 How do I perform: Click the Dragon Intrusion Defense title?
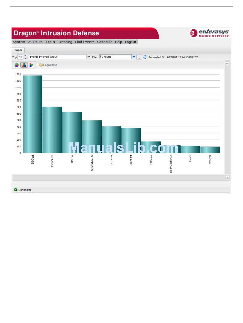[x=56, y=33]
